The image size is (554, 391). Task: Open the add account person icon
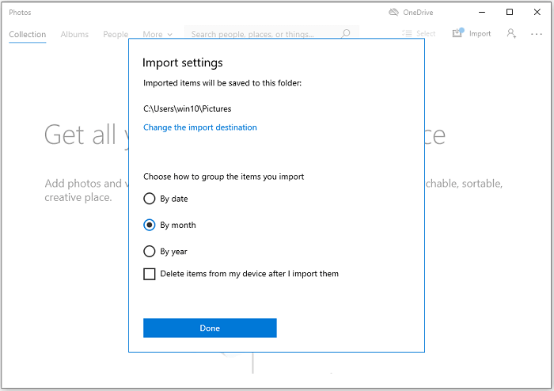tap(512, 33)
